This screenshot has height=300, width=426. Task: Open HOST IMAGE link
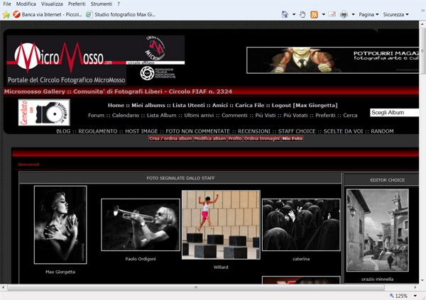point(141,131)
